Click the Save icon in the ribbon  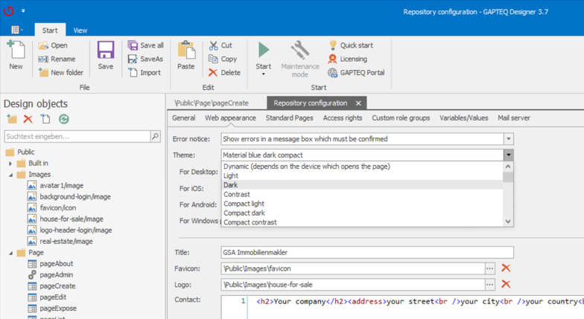106,54
